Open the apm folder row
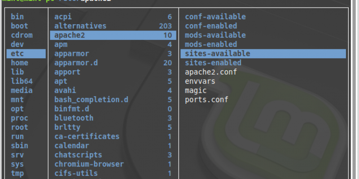The height and width of the screenshot is (179, 359). point(113,44)
